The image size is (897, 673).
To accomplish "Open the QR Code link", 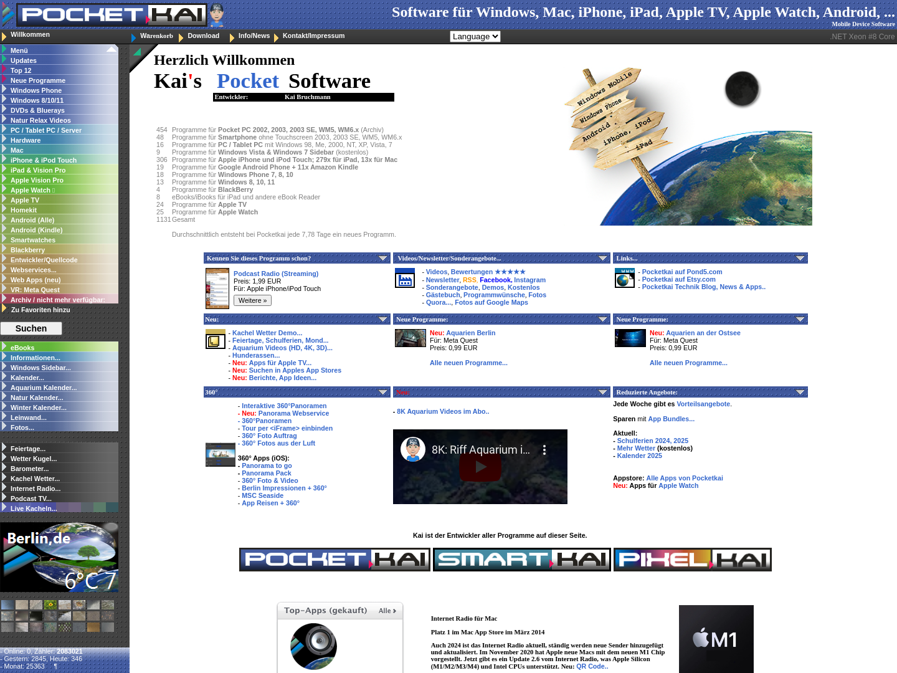I will (x=592, y=666).
